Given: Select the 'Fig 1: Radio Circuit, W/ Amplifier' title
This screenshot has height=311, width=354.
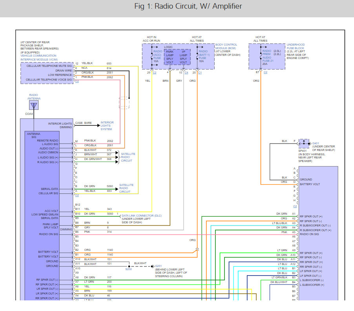Looking at the screenshot, I should tap(188, 6).
